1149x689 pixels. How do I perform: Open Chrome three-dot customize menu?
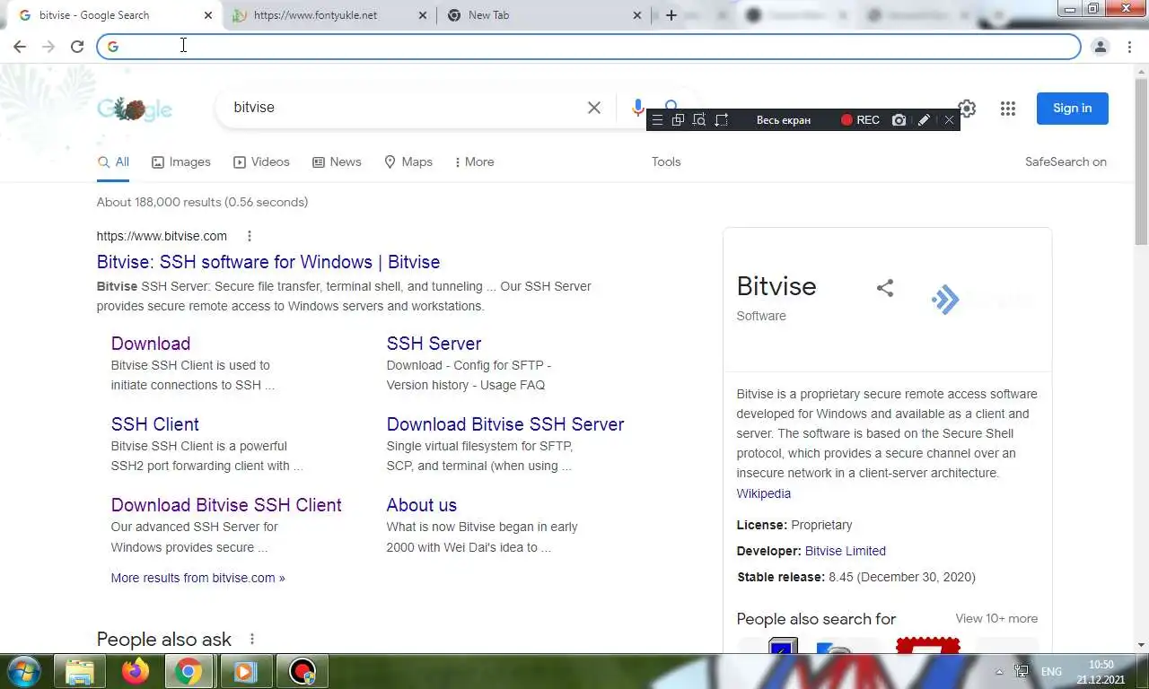pyautogui.click(x=1129, y=47)
